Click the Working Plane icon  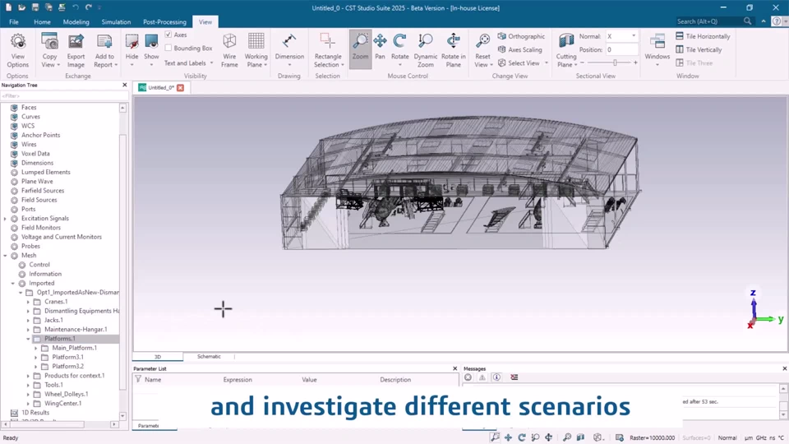point(256,41)
